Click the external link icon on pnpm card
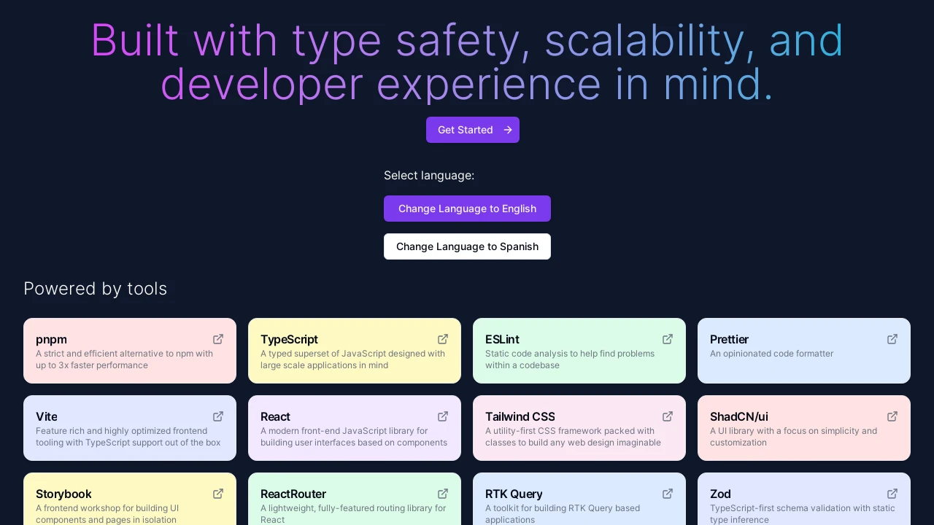934x525 pixels. click(218, 339)
